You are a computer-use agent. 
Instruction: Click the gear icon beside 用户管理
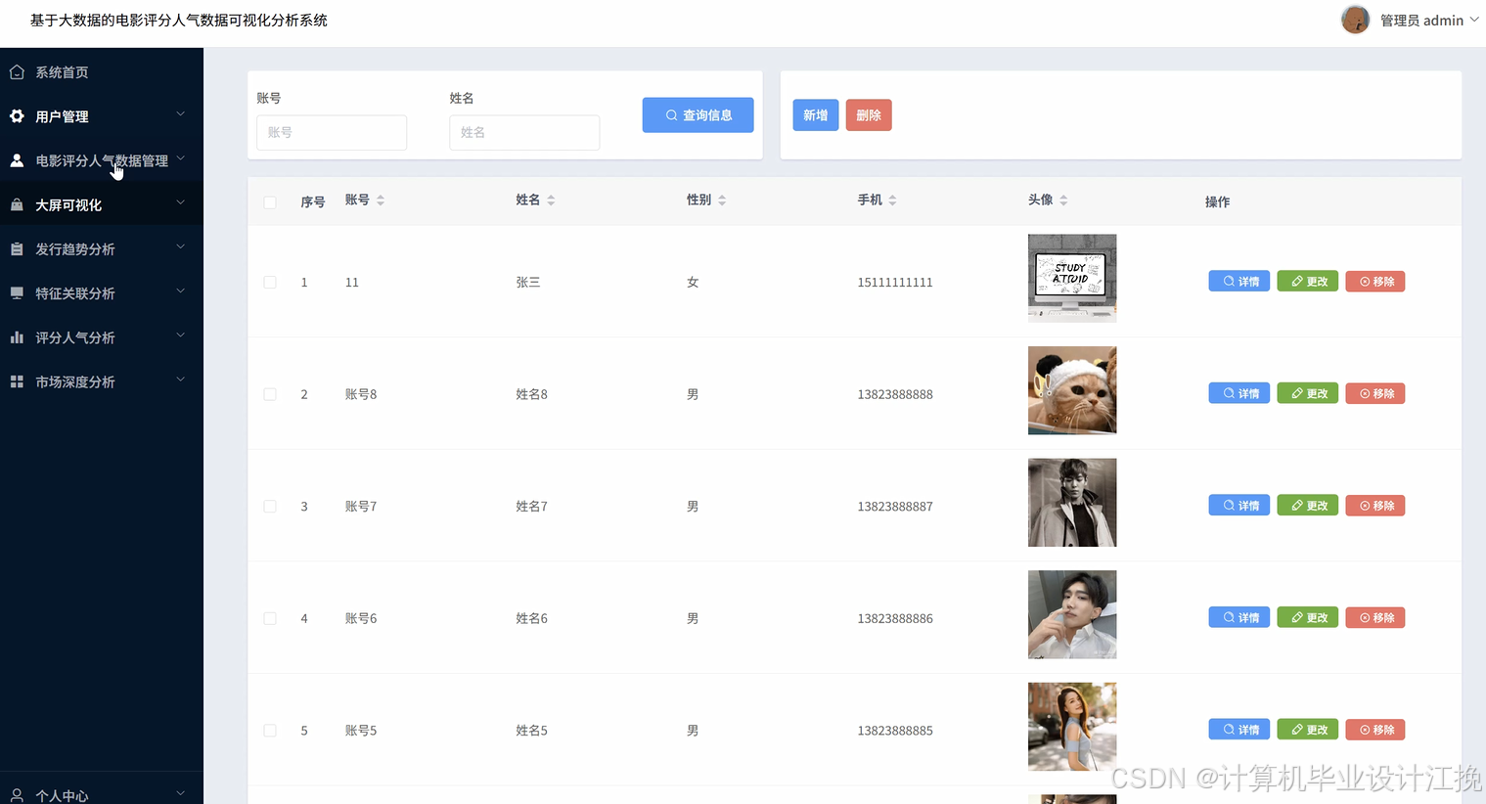tap(17, 116)
